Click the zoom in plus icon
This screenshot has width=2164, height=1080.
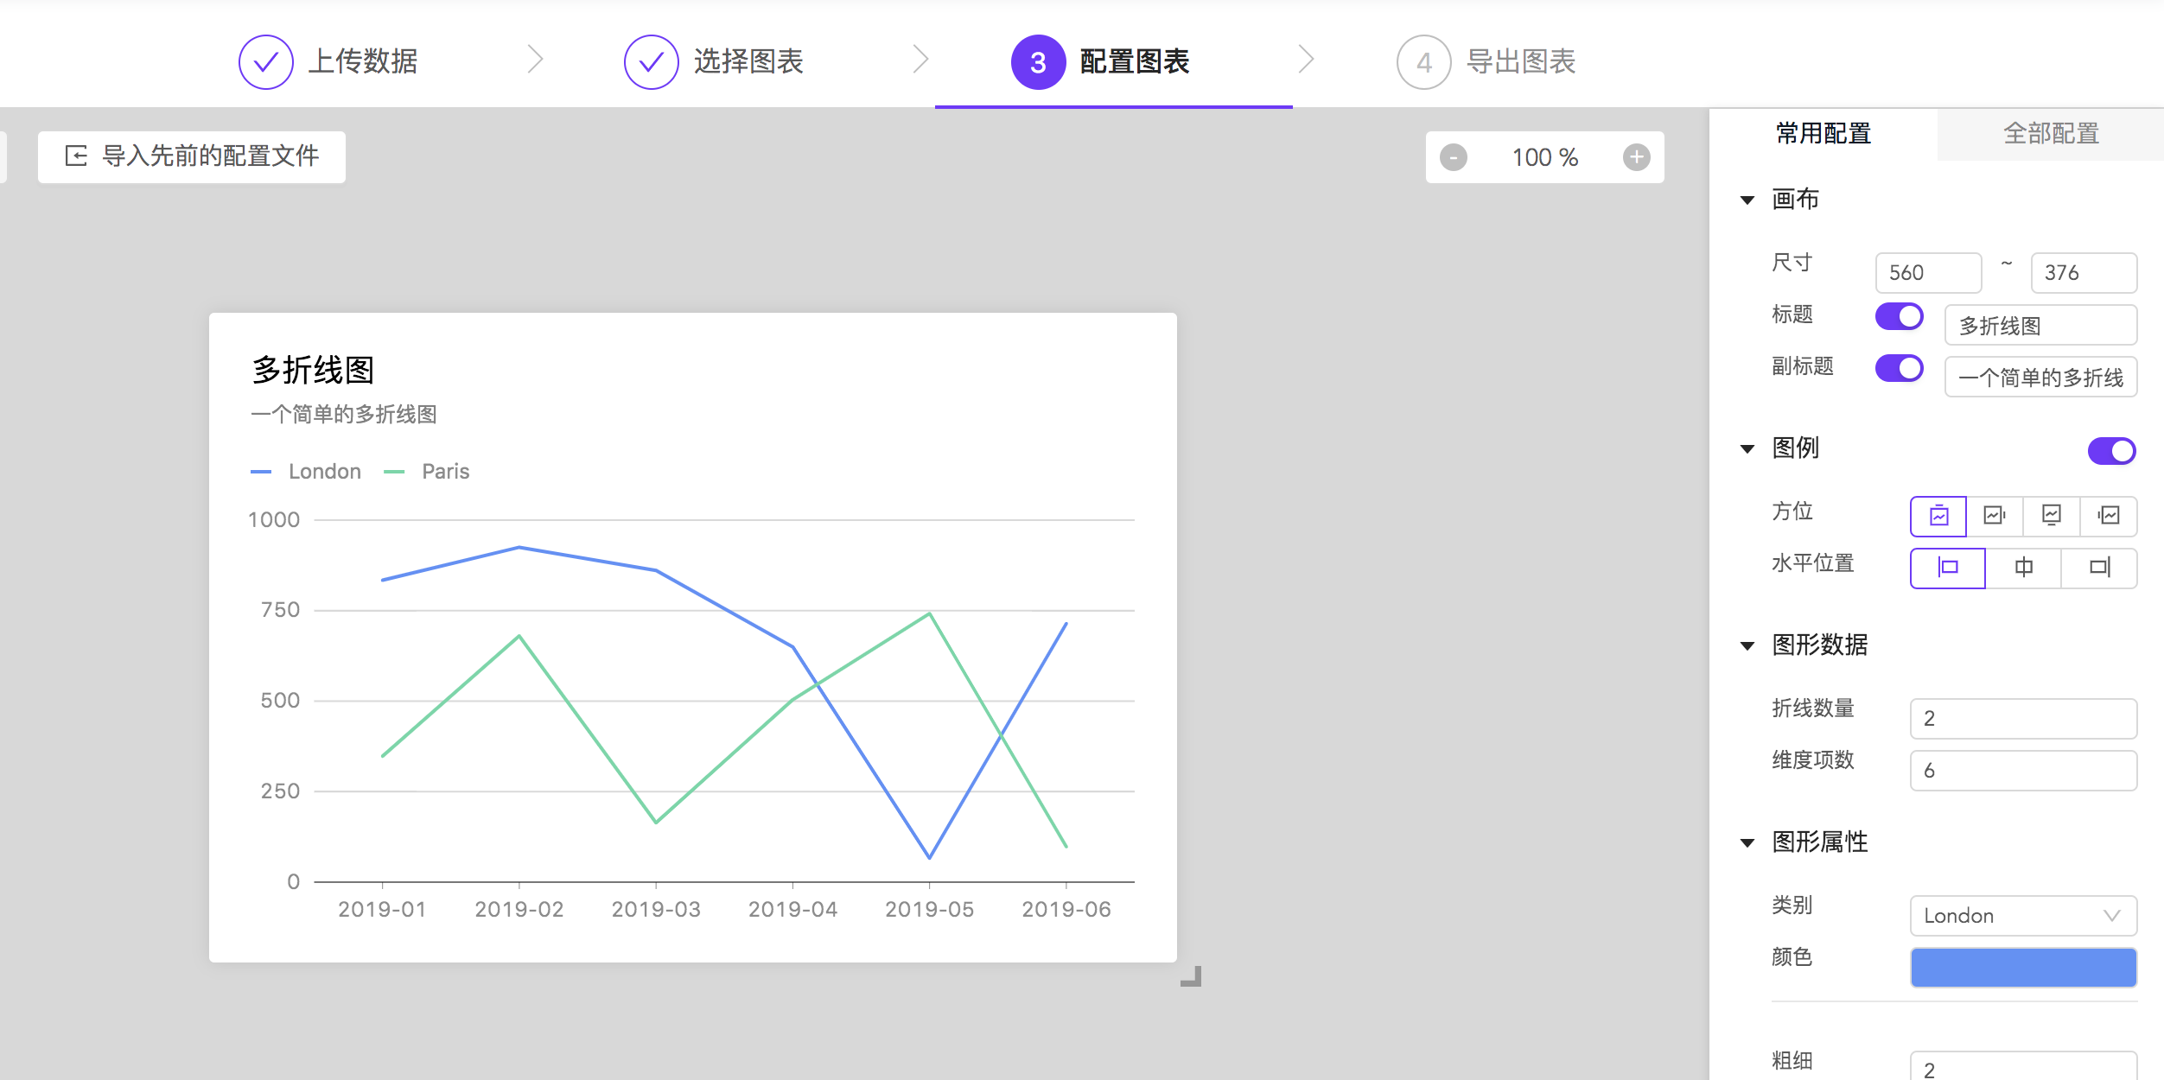click(x=1636, y=157)
